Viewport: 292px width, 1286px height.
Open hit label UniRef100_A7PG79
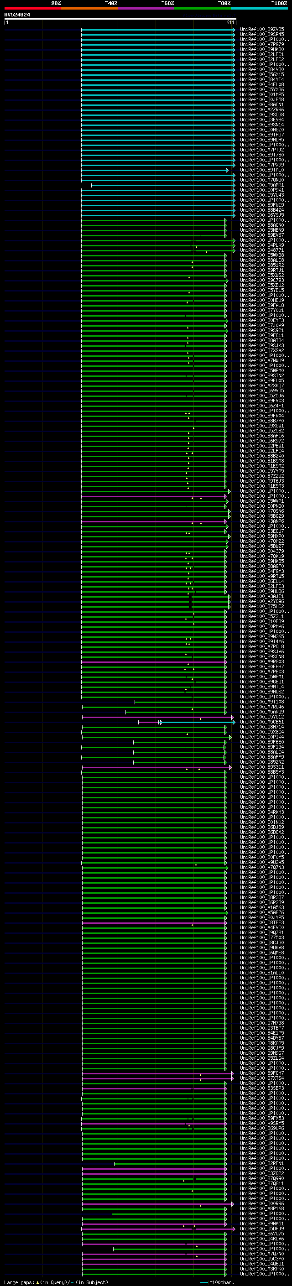(x=262, y=44)
